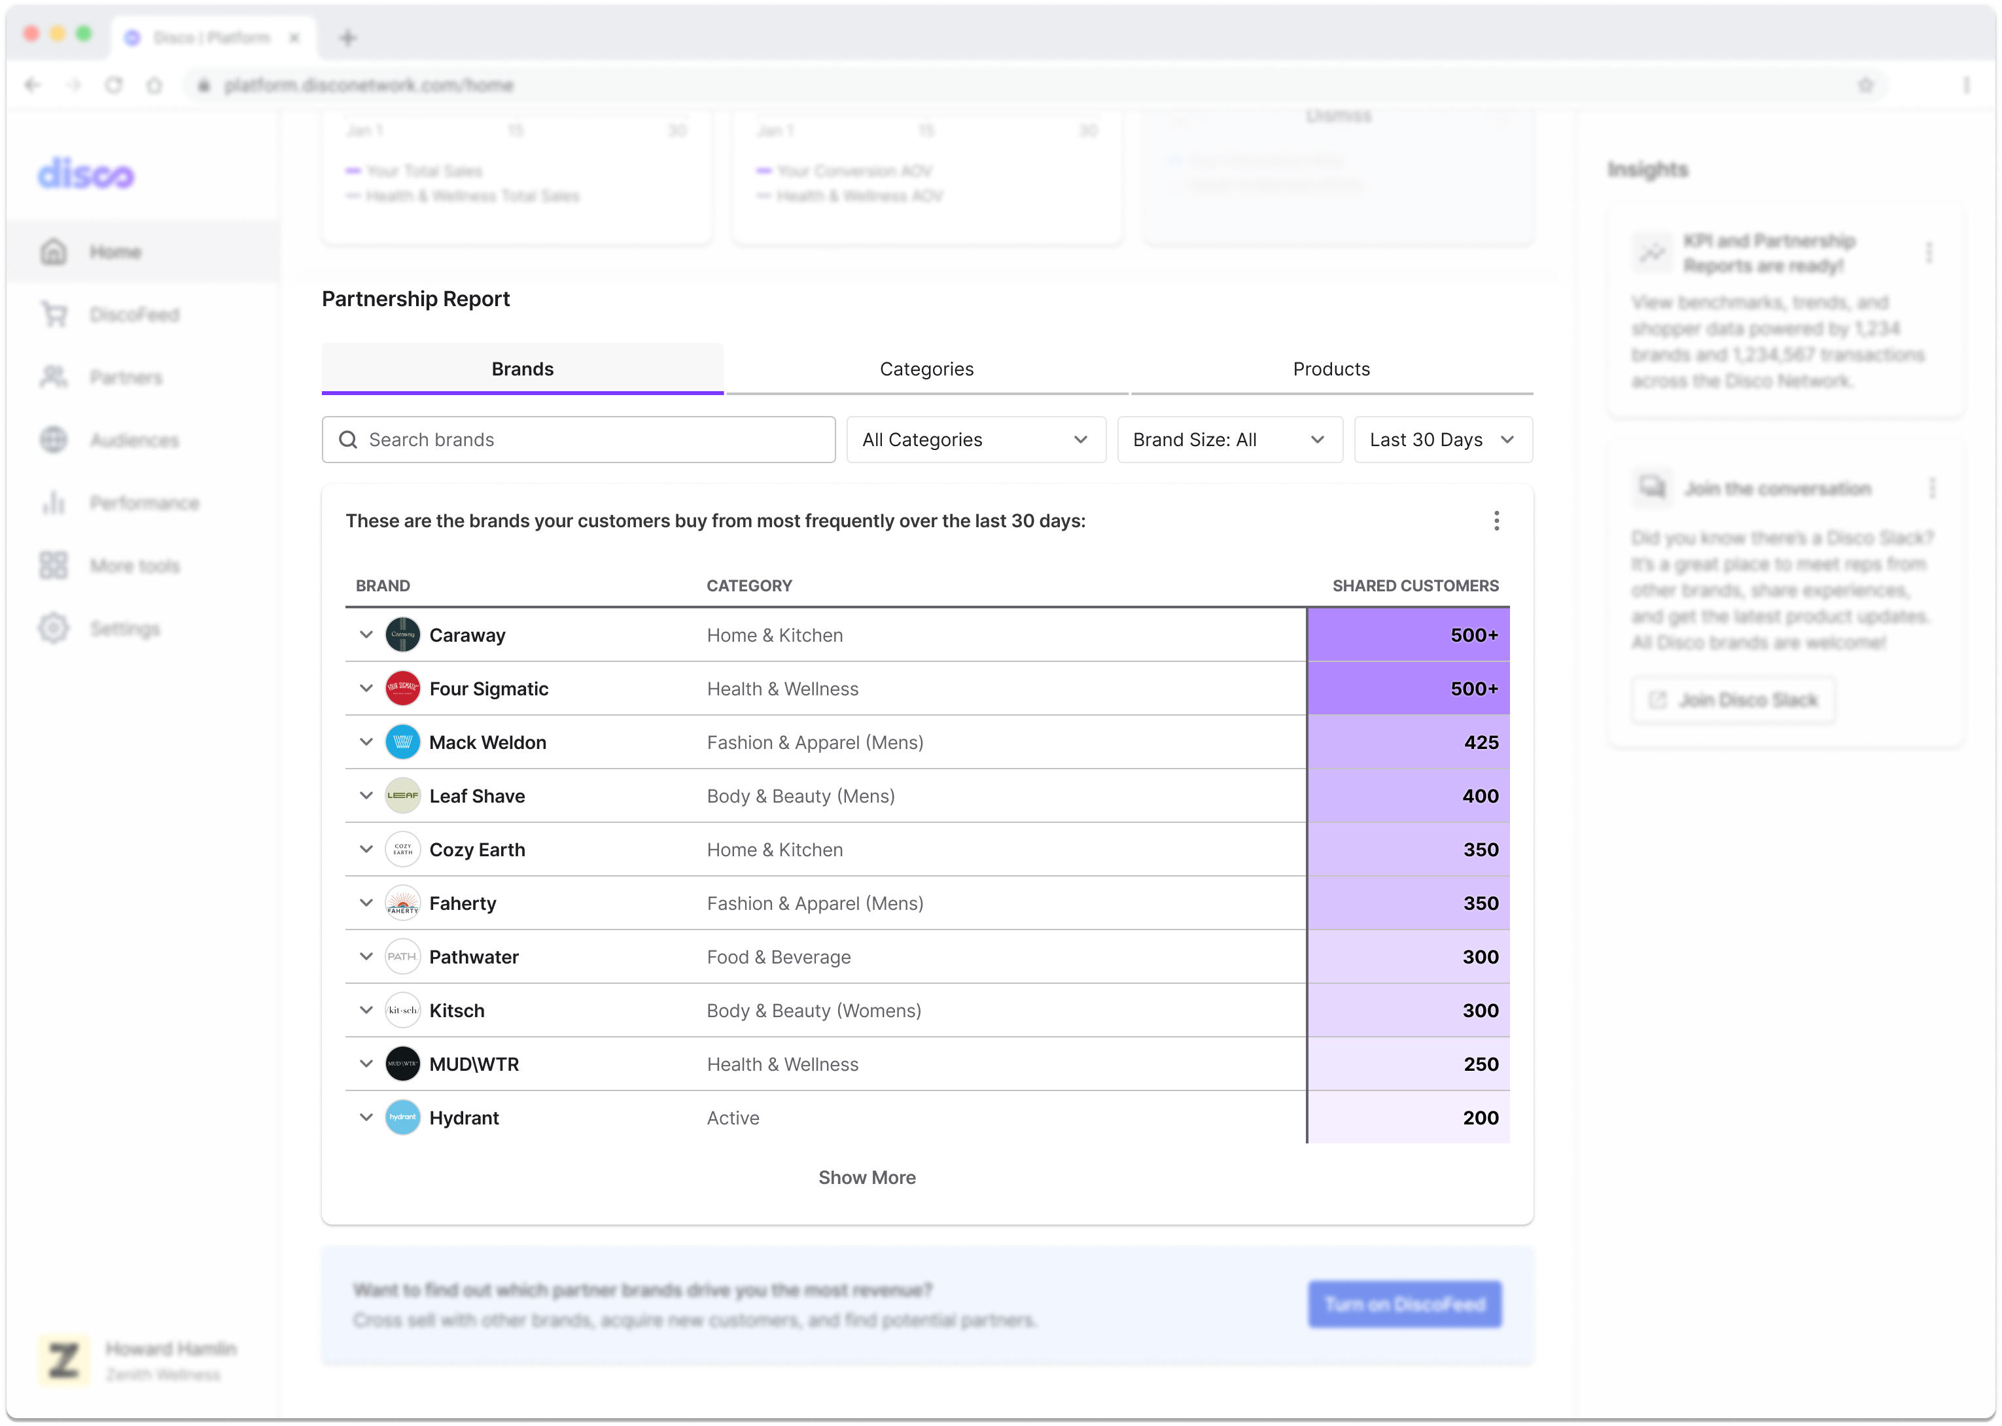Screen dimensions: 2002x1426
Task: Expand the Kitsch row
Action: click(x=366, y=1009)
